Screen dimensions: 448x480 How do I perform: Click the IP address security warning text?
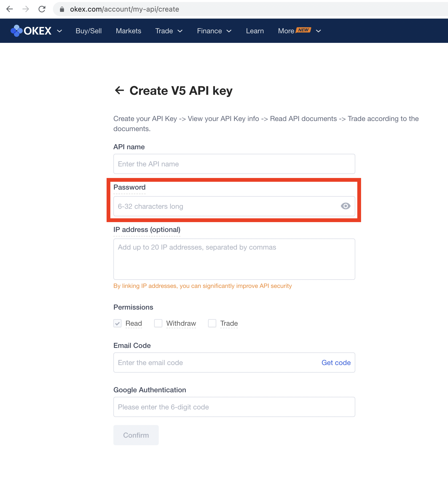[202, 286]
